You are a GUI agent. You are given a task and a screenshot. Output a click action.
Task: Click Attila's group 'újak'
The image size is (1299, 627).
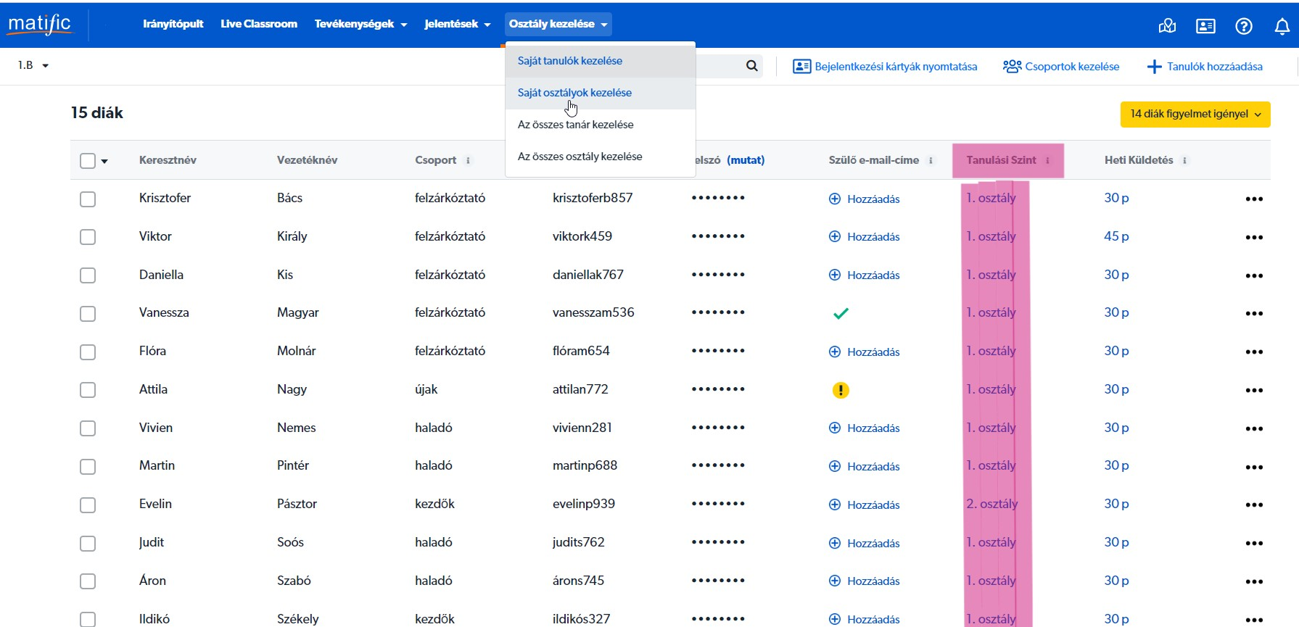(x=426, y=389)
